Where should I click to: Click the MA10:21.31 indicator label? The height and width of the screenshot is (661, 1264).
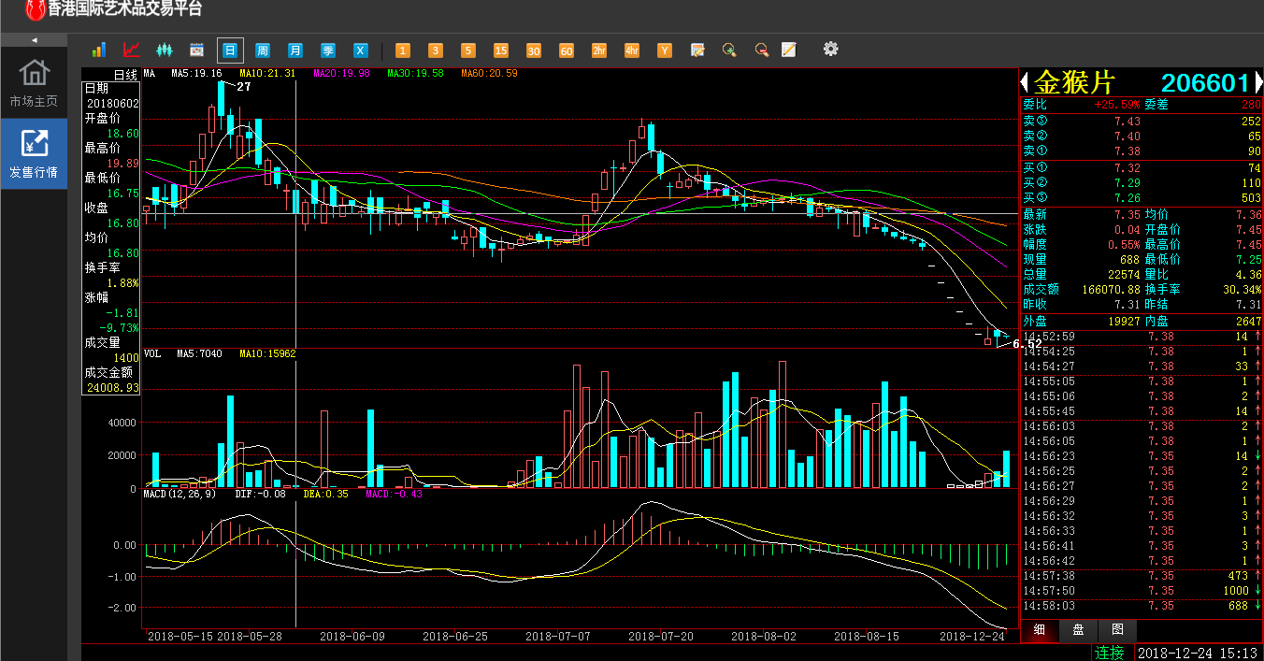click(267, 73)
